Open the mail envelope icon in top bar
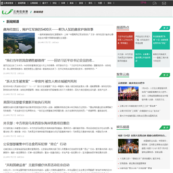173x173 pixels. tap(164, 3)
